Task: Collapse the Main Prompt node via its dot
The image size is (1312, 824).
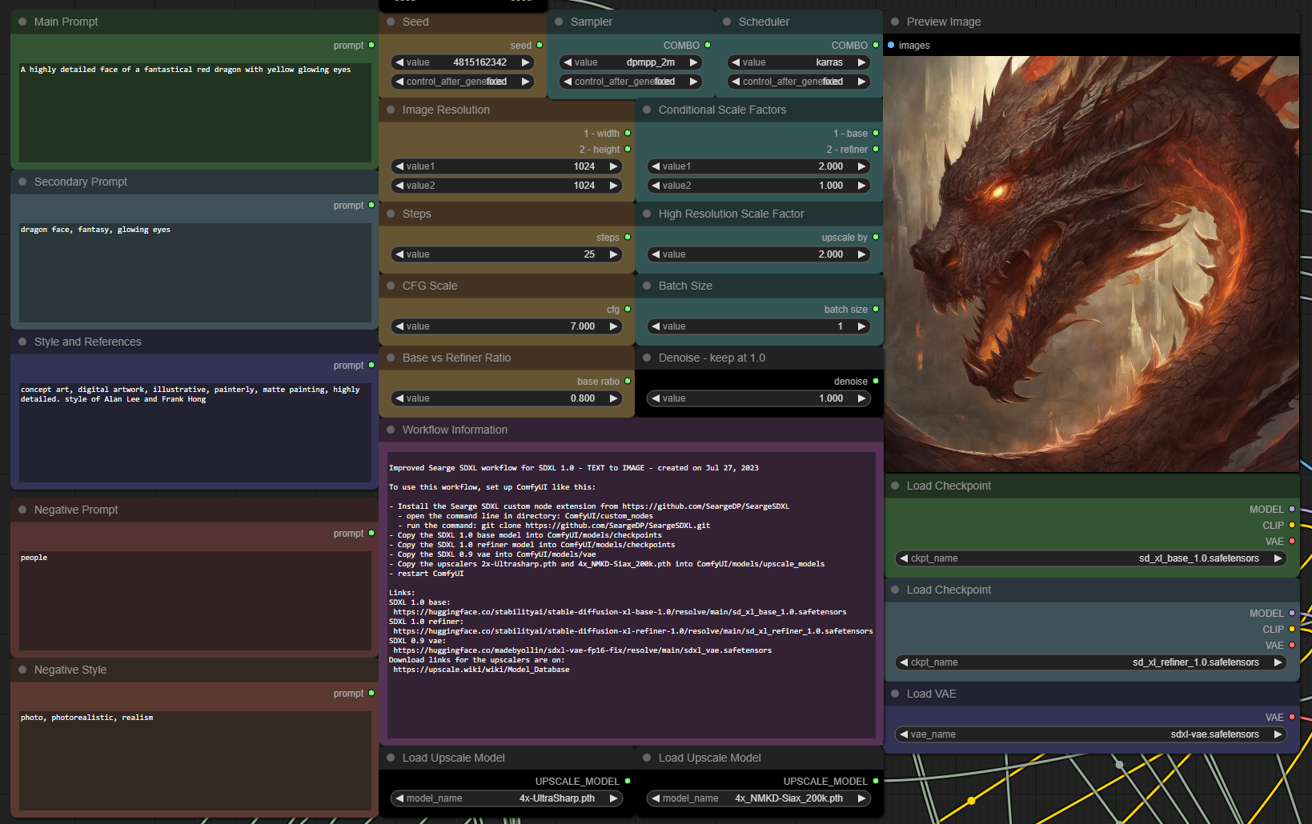Action: click(x=22, y=22)
